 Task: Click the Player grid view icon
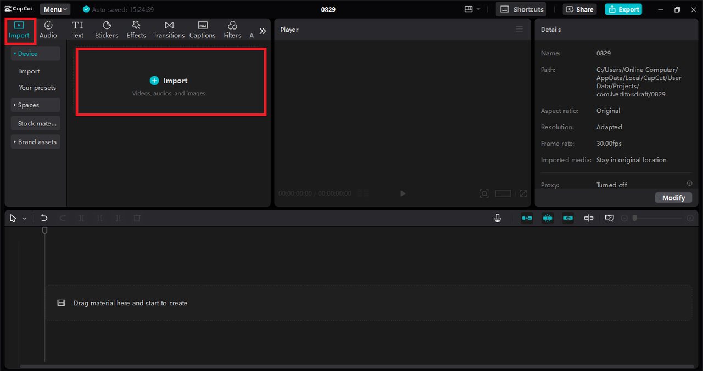tap(362, 193)
